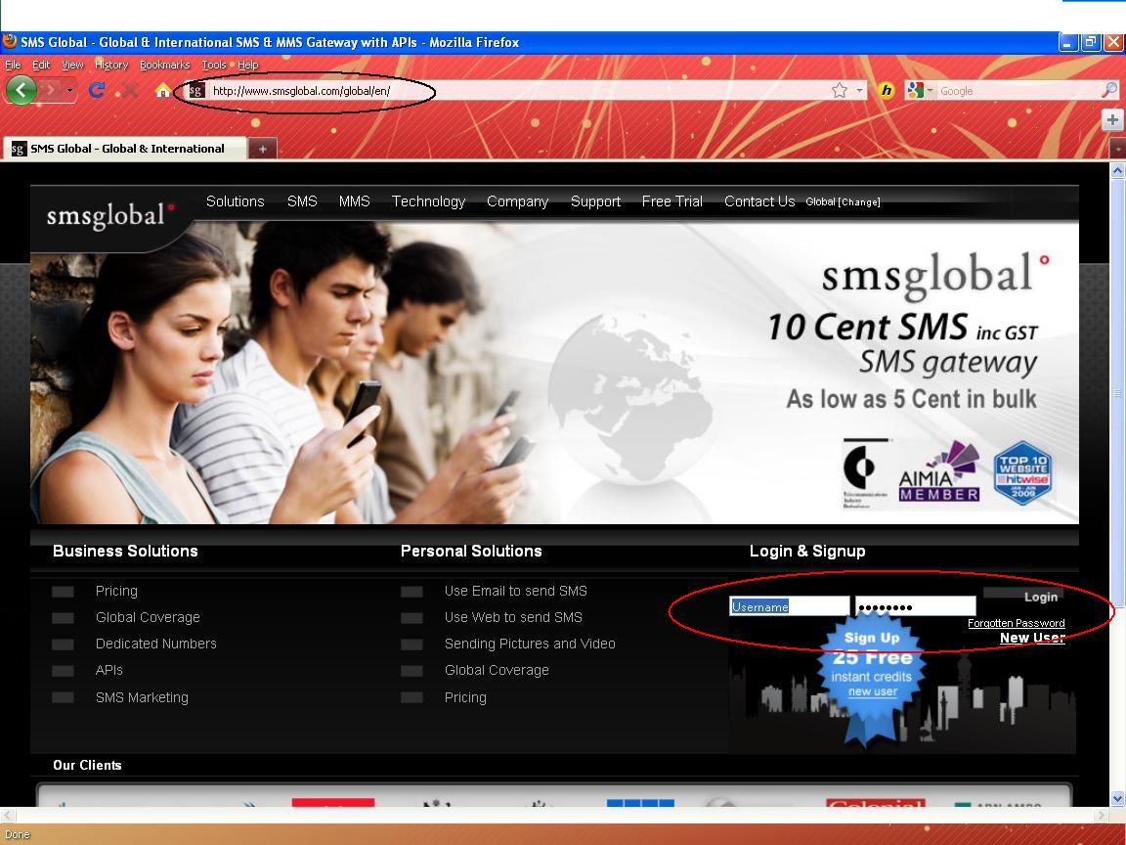
Task: Click the Firefox icon in title bar
Action: [x=10, y=41]
